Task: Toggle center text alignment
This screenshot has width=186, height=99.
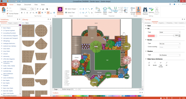Action: tap(39, 13)
